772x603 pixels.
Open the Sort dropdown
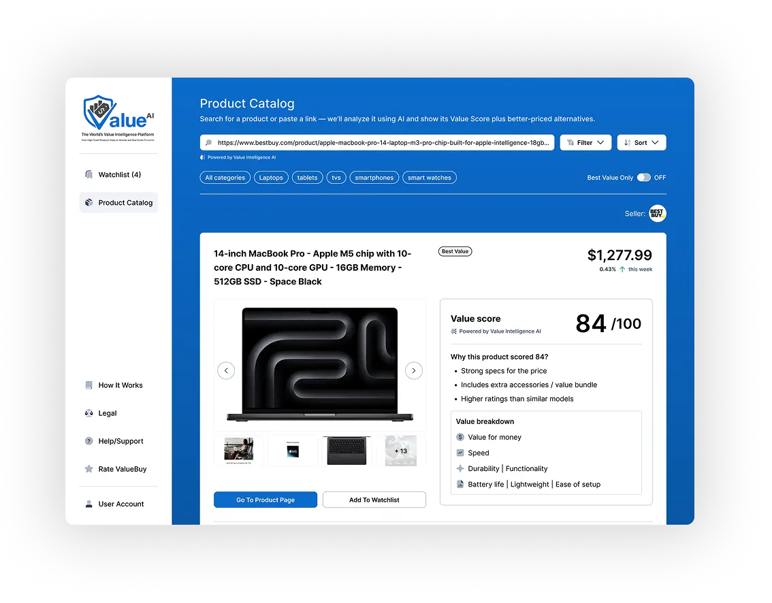641,143
